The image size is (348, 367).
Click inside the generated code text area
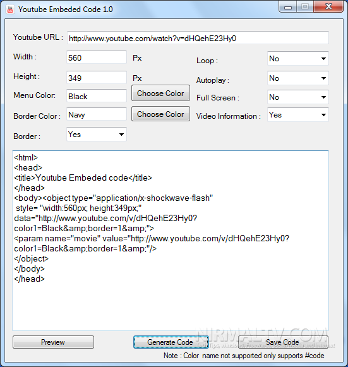171,241
